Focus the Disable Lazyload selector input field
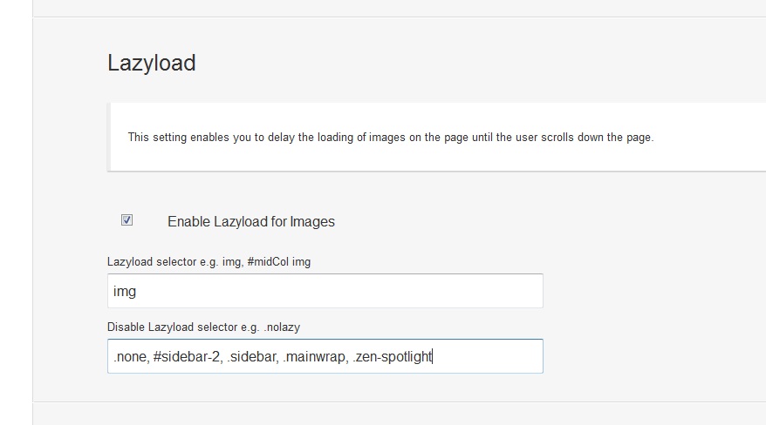 click(325, 356)
